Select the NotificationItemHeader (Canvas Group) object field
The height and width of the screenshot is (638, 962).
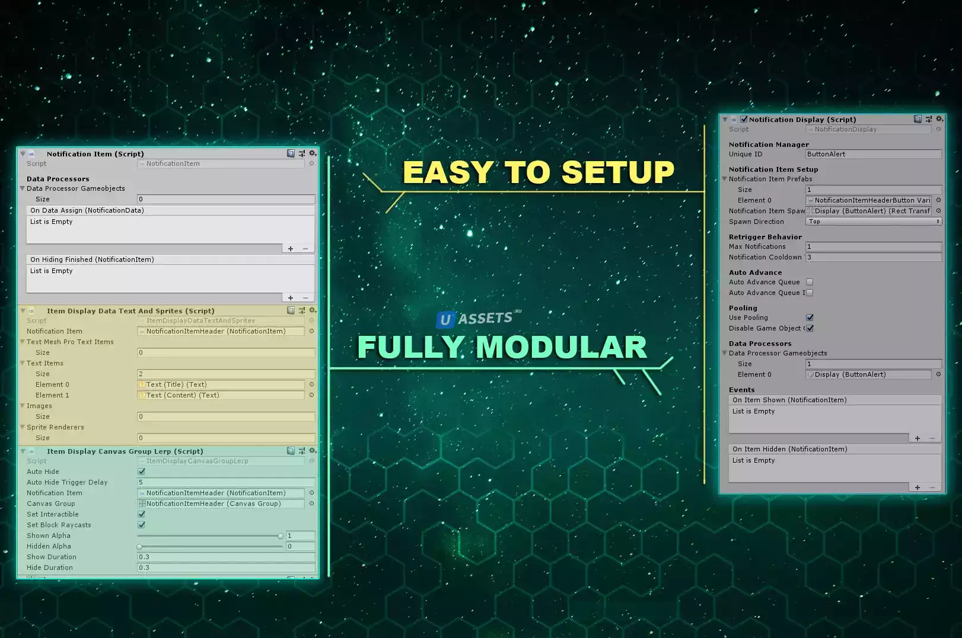click(221, 504)
